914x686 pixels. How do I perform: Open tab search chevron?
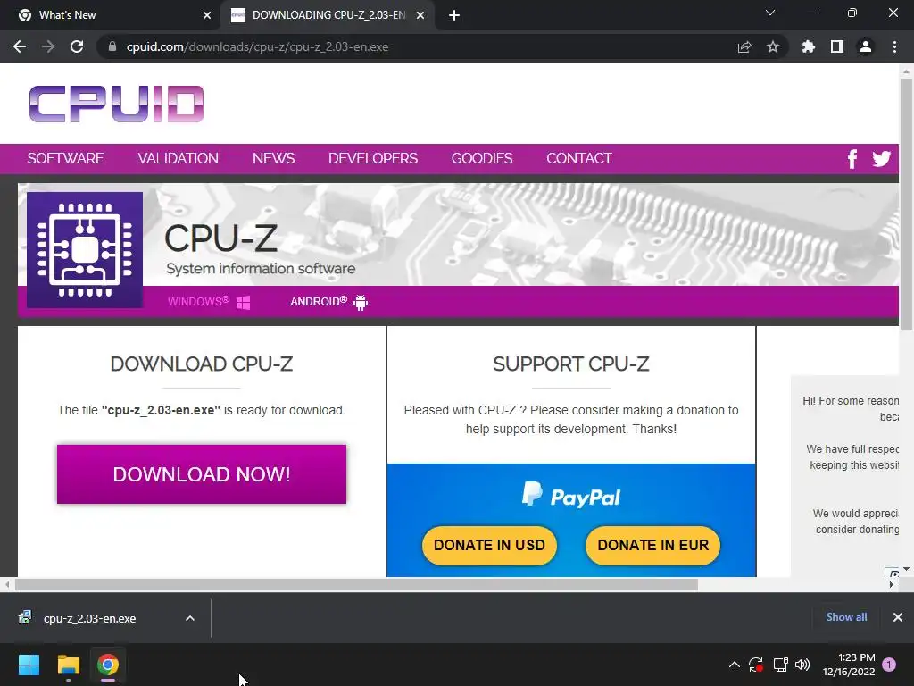tap(770, 13)
